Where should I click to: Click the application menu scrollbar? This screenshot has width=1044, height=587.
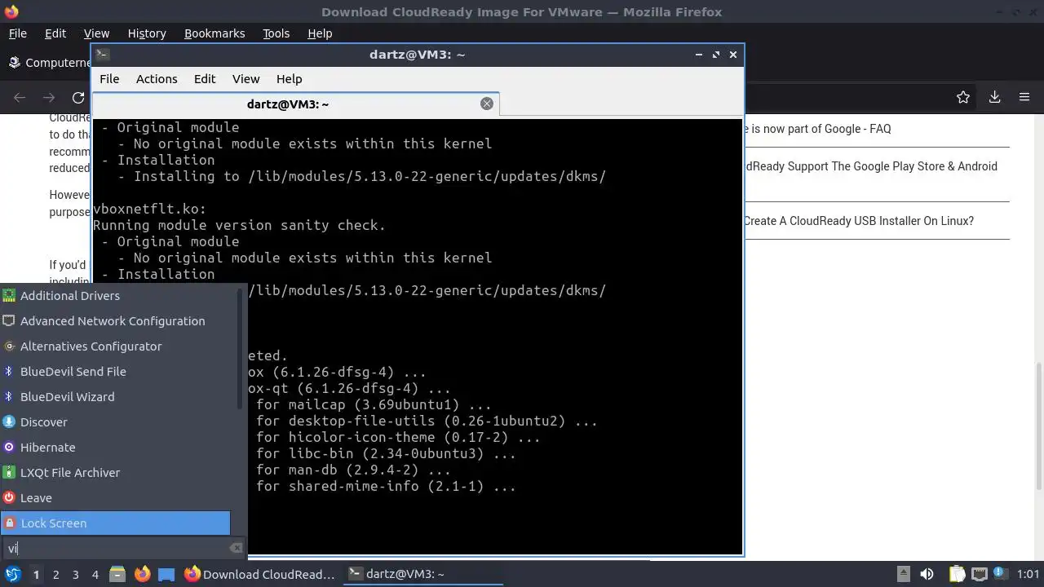pos(241,351)
